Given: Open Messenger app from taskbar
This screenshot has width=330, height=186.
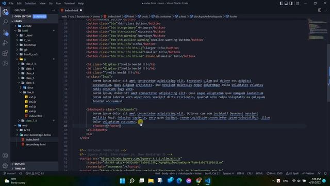Looking at the screenshot, I should 189,181.
